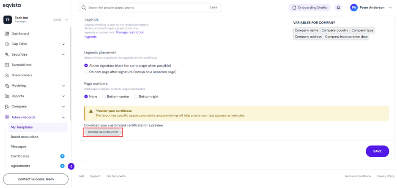Screen dimensions: 397x188
Task: Click the Agreements count badge
Action: (62, 166)
